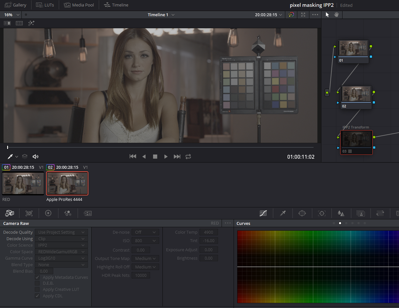Open the Motion Effects palette icon
Image resolution: width=399 pixels, height=308 pixels.
[88, 213]
